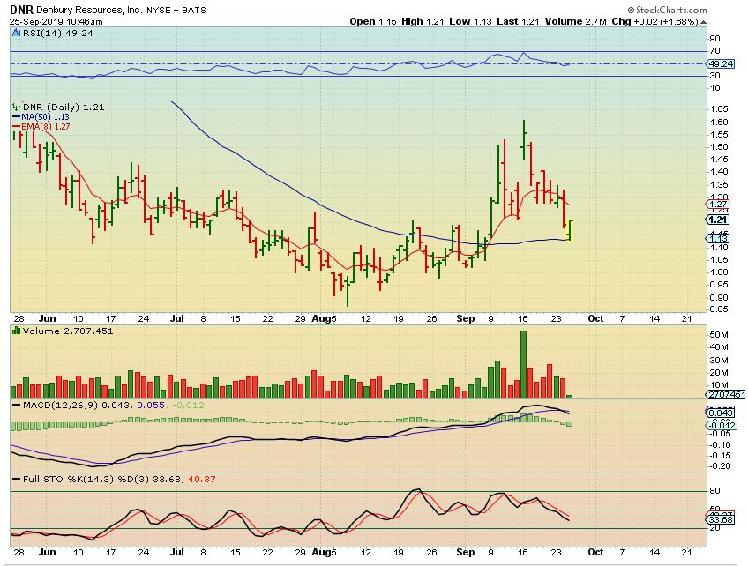
Task: Click the StockCharts.com copyright text
Action: click(667, 10)
